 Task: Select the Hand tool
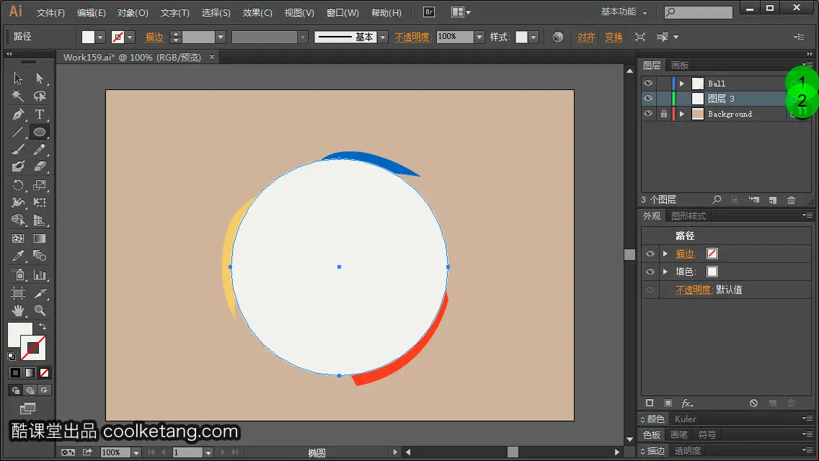18,310
